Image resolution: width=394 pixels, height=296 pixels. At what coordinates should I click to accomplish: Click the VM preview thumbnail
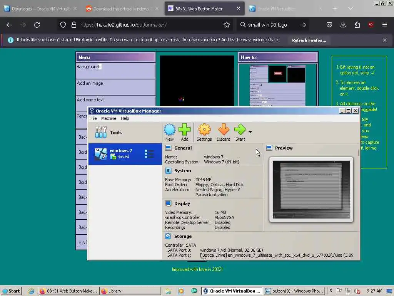pyautogui.click(x=311, y=190)
